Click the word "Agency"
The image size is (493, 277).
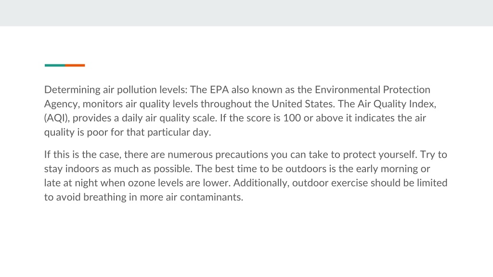point(61,104)
